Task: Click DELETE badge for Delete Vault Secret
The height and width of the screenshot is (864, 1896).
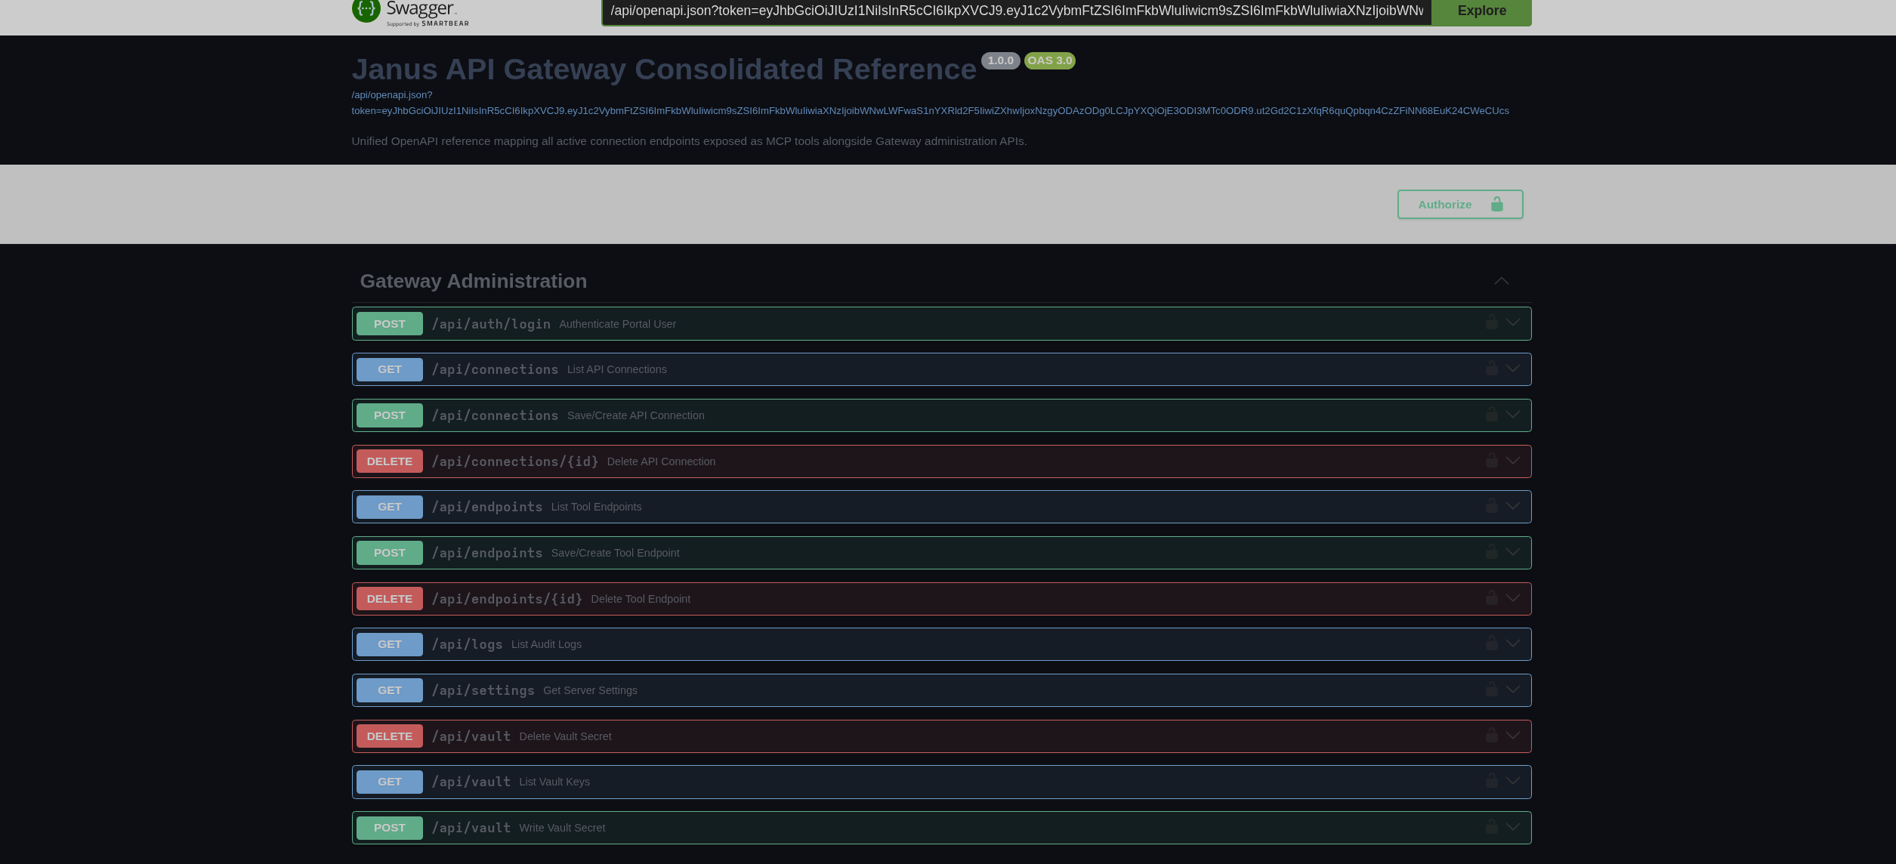Action: [x=389, y=736]
